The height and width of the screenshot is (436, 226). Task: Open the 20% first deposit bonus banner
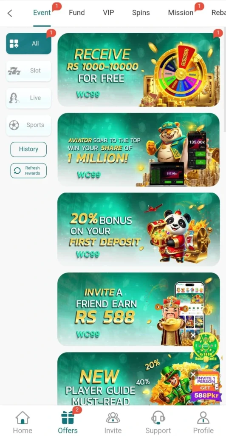[138, 229]
